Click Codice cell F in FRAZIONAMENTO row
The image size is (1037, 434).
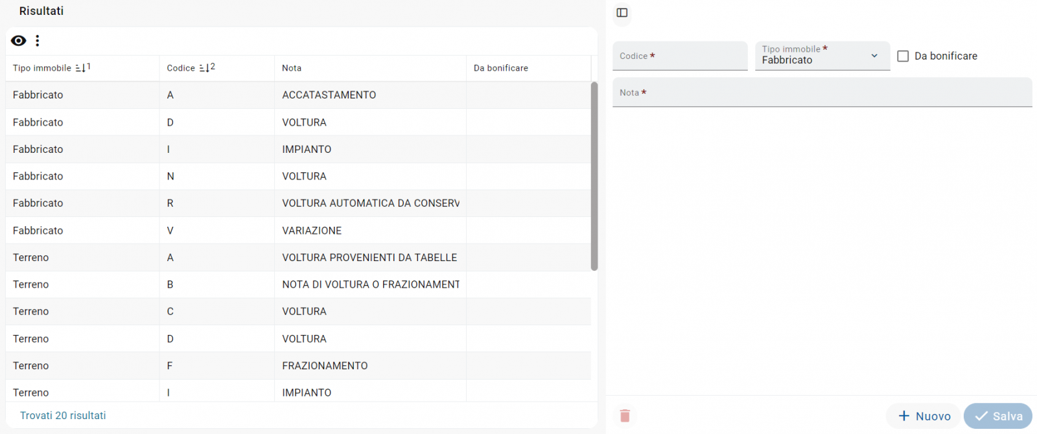(217, 366)
